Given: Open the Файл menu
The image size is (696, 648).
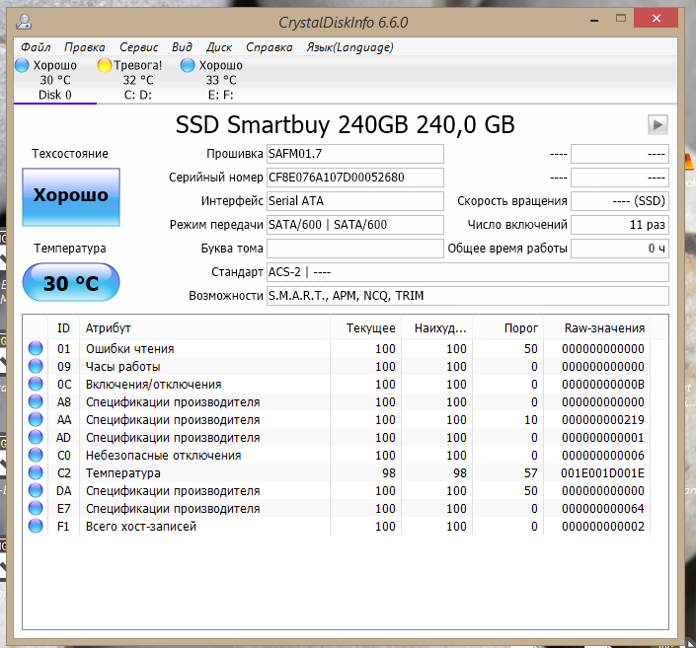Looking at the screenshot, I should click(36, 47).
